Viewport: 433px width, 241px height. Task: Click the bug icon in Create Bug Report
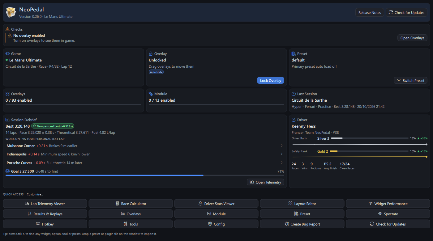pos(287,224)
